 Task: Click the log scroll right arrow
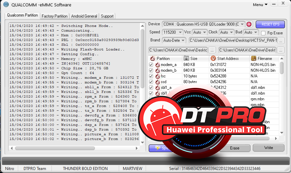pos(137,148)
